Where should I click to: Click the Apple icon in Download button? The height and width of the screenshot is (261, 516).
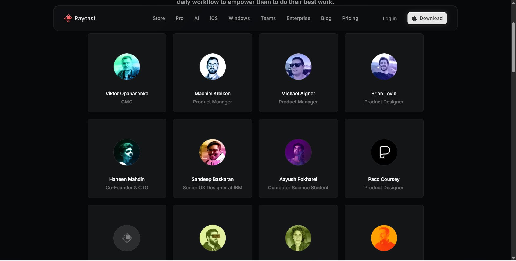pyautogui.click(x=414, y=18)
